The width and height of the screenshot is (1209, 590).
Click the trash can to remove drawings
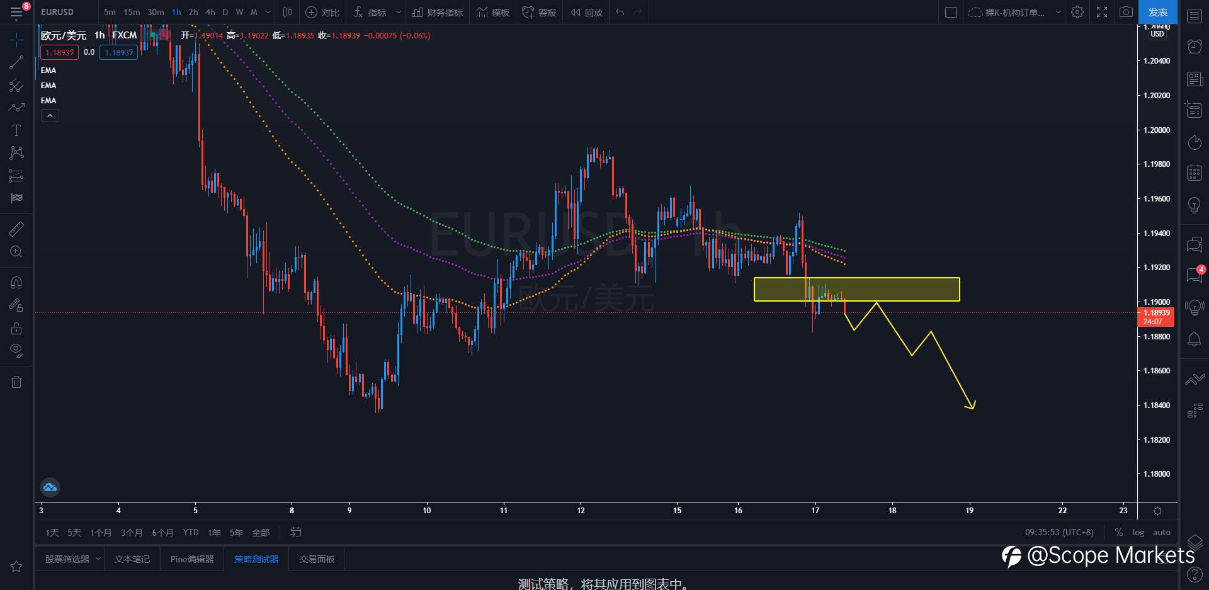(x=16, y=382)
